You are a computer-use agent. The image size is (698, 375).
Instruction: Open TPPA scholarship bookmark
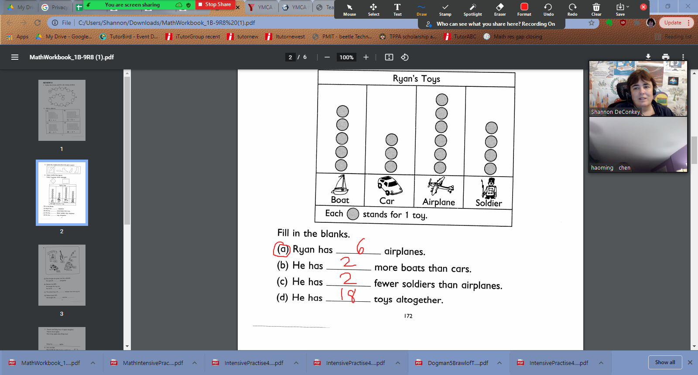(408, 37)
